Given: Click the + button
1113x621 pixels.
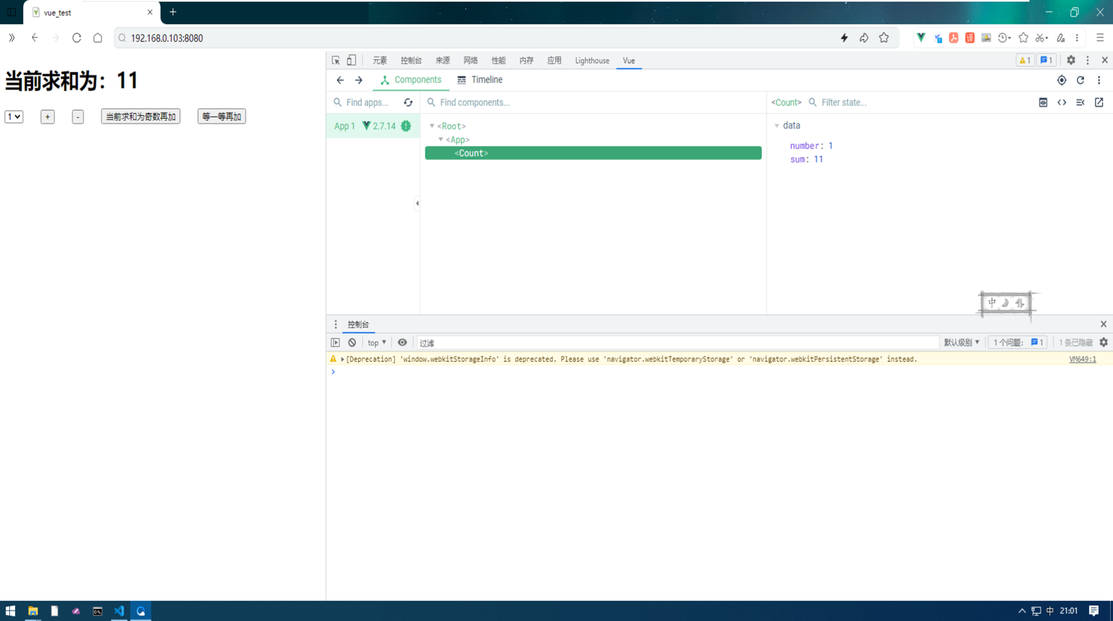Looking at the screenshot, I should pyautogui.click(x=48, y=116).
